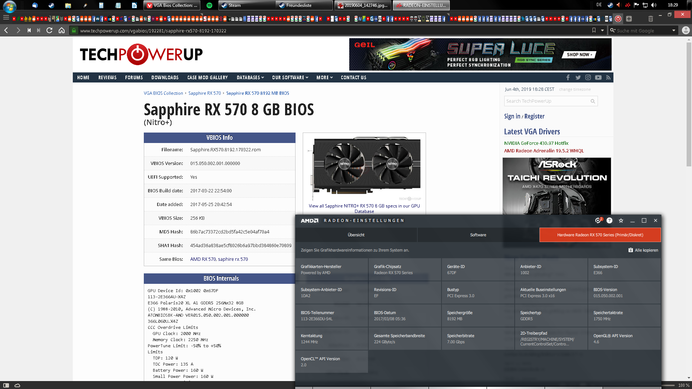Bookmark this page with the bookmark icon
The height and width of the screenshot is (389, 692).
click(594, 31)
